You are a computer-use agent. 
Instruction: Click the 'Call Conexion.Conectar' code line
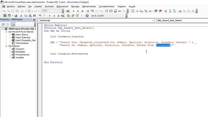click(67, 37)
